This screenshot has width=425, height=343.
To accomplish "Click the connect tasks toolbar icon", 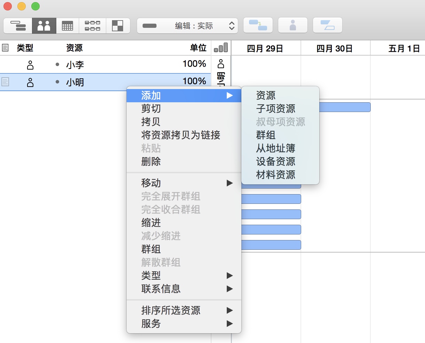I will 258,25.
